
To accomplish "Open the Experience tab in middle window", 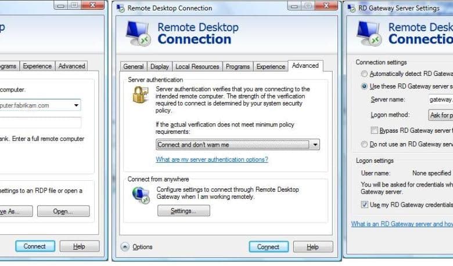I will coord(271,67).
